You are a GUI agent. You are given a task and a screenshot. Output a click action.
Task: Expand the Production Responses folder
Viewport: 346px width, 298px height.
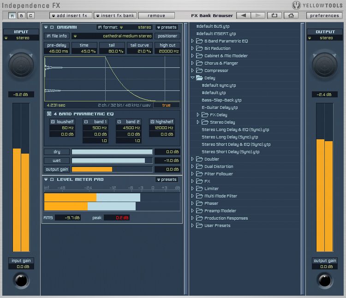pos(192,218)
